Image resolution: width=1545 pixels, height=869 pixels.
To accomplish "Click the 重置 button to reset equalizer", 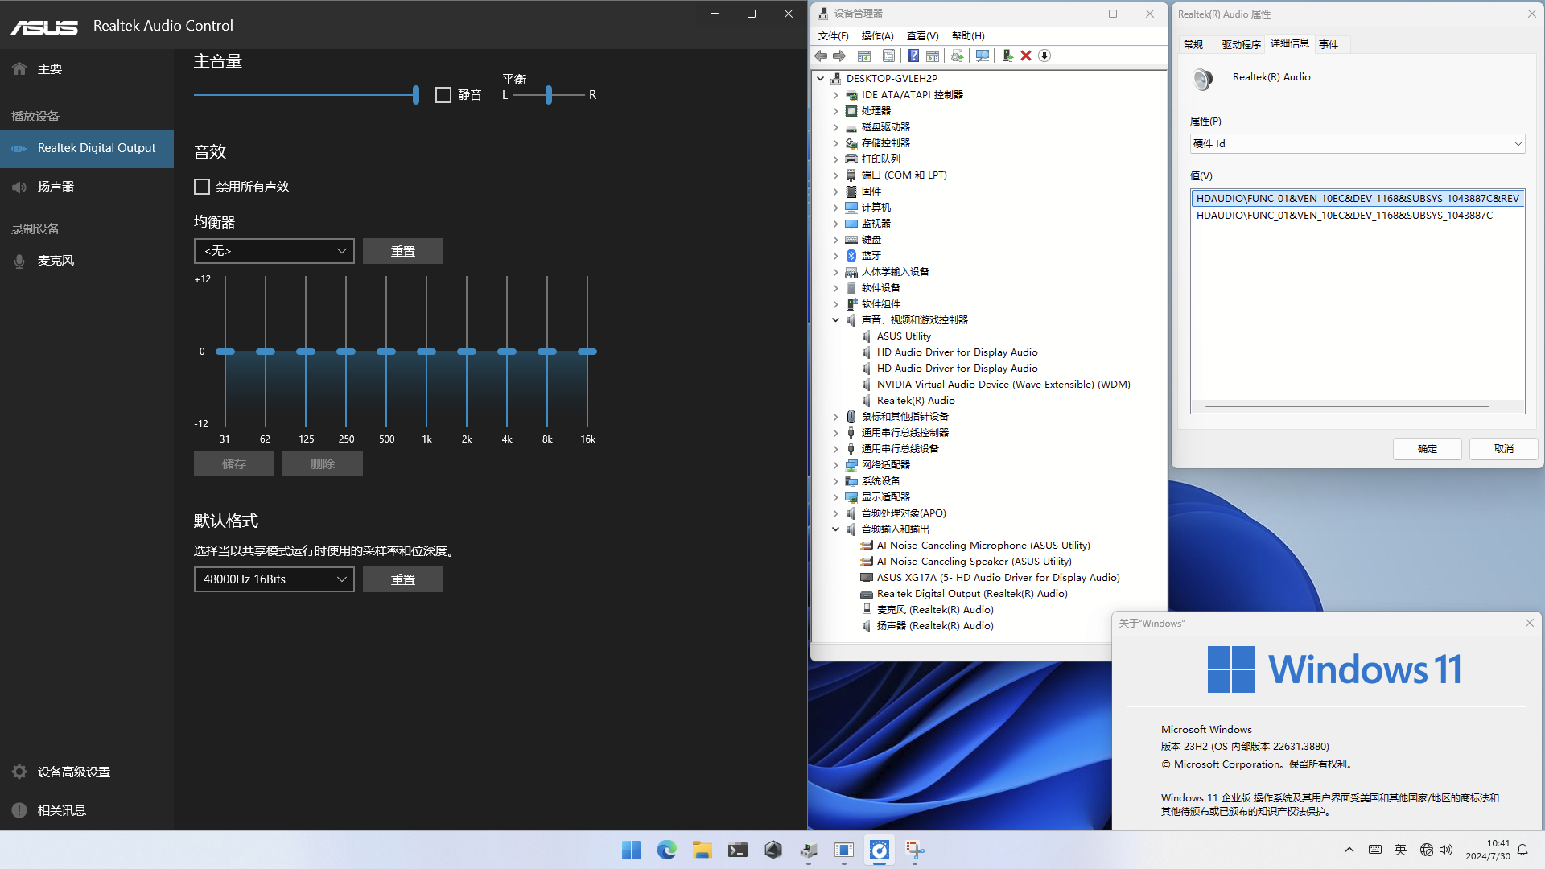I will tap(403, 250).
